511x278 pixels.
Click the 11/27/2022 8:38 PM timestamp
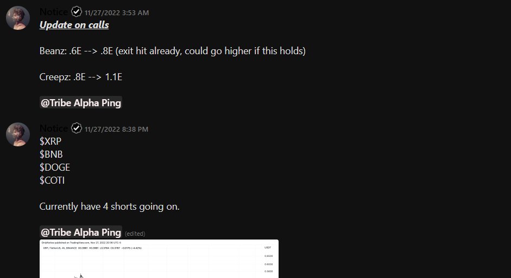pos(116,129)
